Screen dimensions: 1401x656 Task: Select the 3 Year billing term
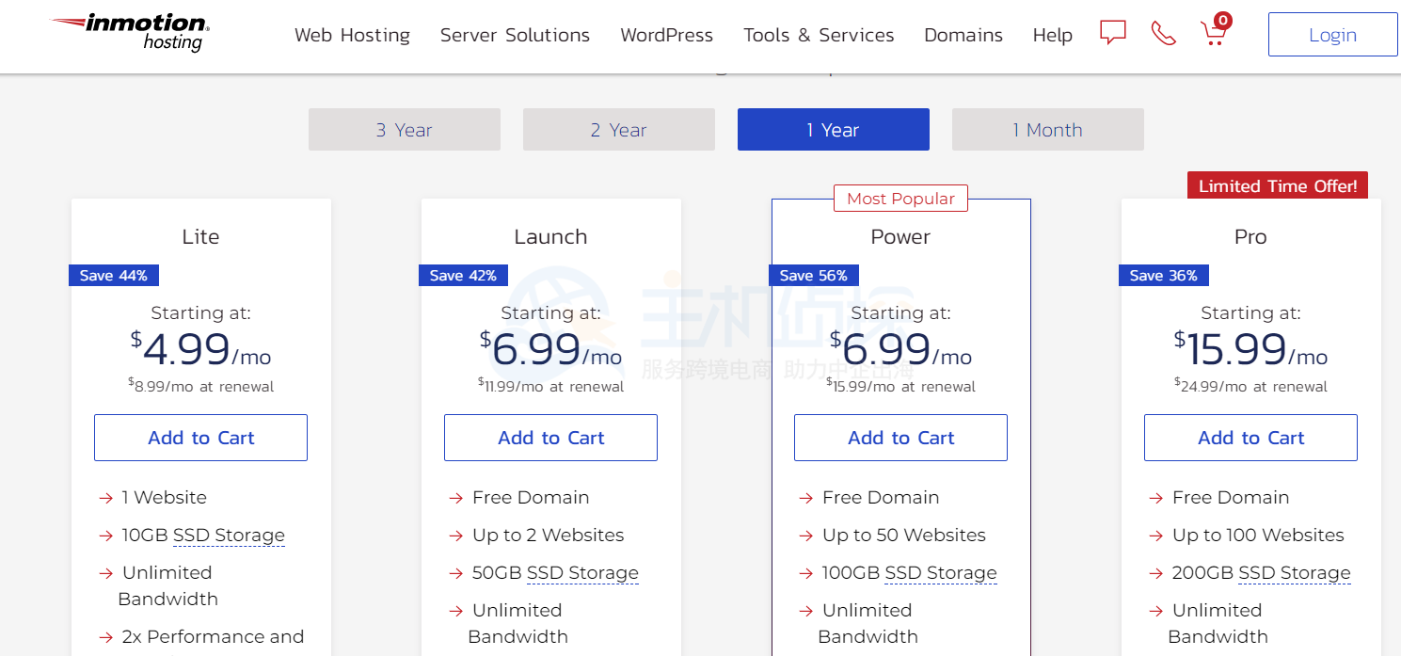[404, 130]
